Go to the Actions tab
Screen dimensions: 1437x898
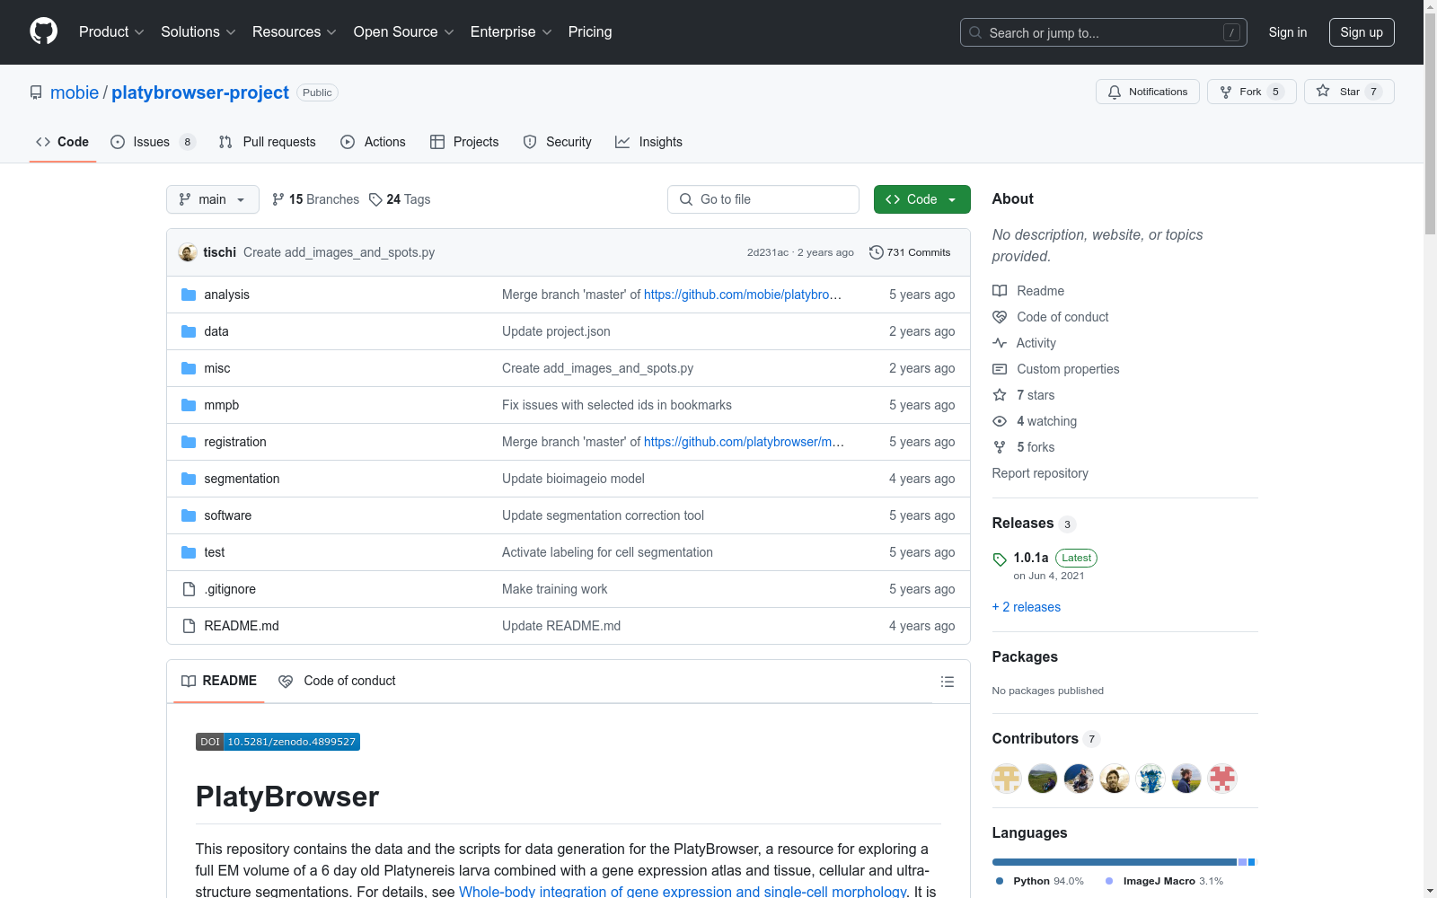[x=374, y=142]
